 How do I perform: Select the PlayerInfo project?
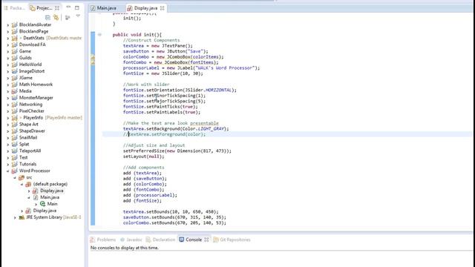[33, 118]
